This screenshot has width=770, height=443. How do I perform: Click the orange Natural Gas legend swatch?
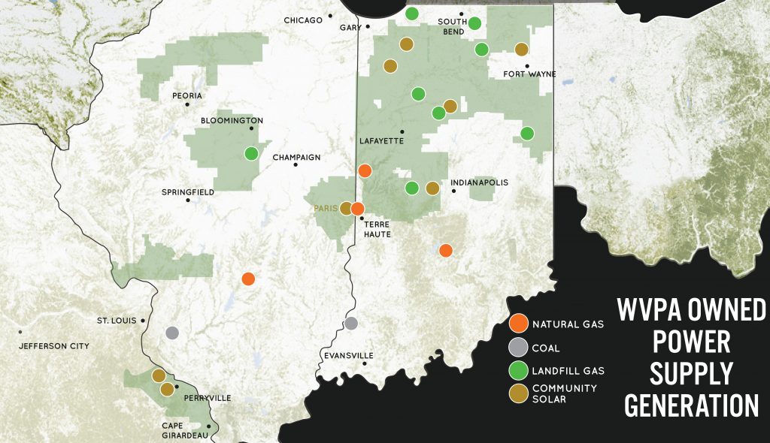pyautogui.click(x=517, y=324)
